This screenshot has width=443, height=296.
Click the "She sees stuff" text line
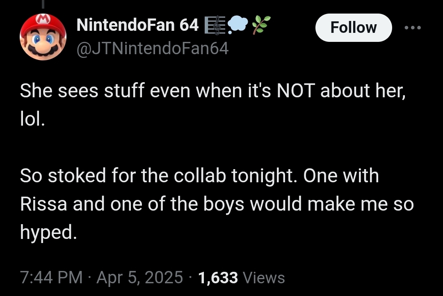(212, 91)
